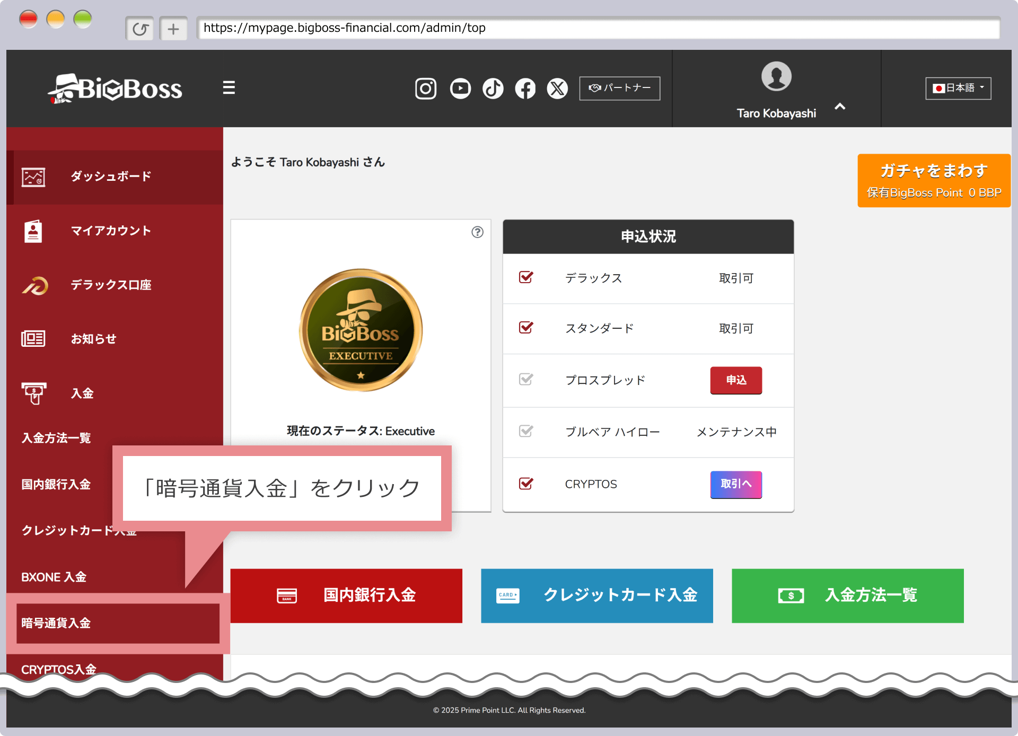Click the user avatar profile icon

click(776, 76)
